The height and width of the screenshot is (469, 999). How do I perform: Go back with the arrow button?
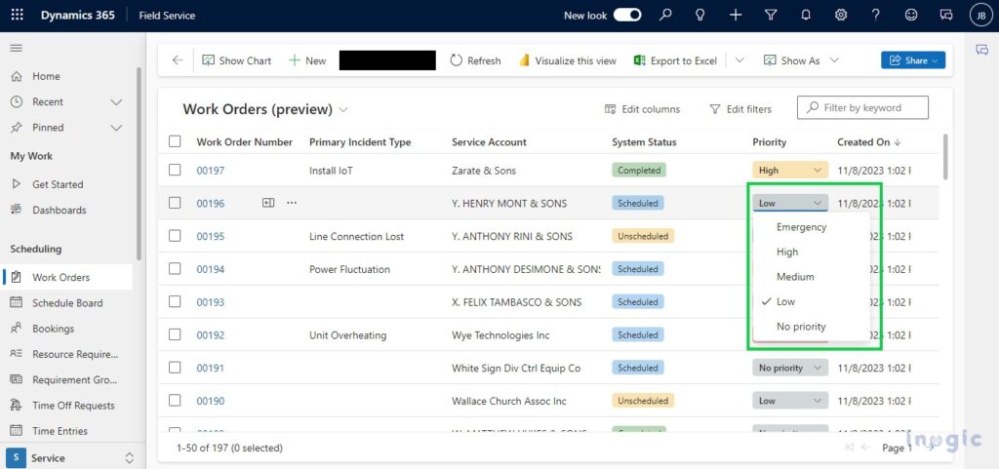point(178,60)
